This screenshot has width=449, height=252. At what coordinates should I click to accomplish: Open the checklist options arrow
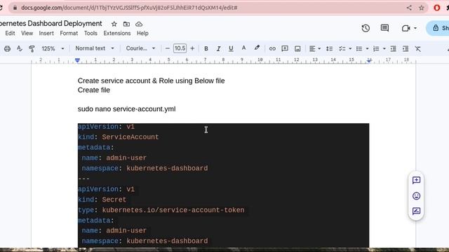(x=350, y=48)
